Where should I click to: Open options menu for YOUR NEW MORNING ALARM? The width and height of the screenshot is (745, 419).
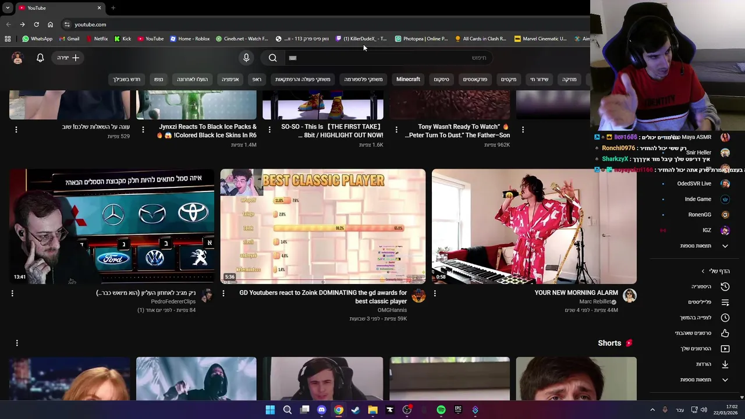[435, 293]
